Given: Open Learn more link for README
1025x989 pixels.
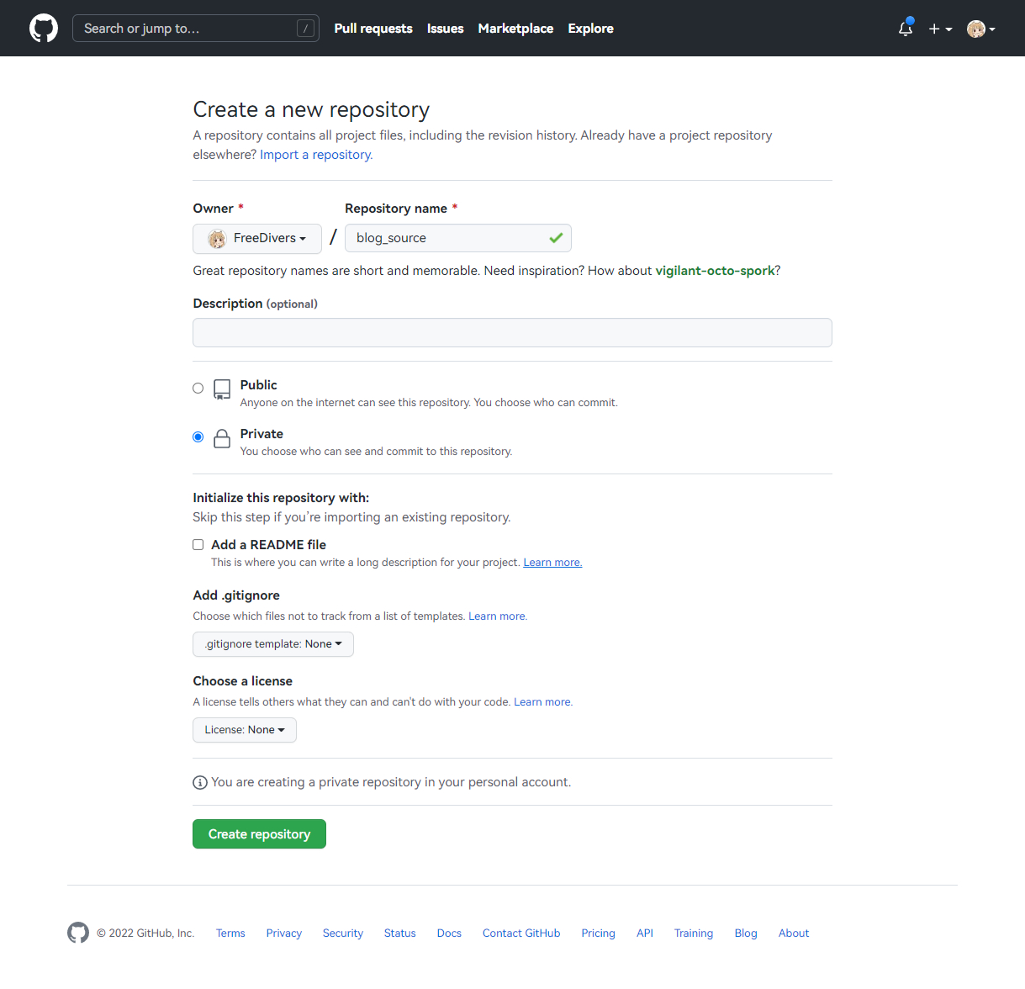Looking at the screenshot, I should (552, 563).
